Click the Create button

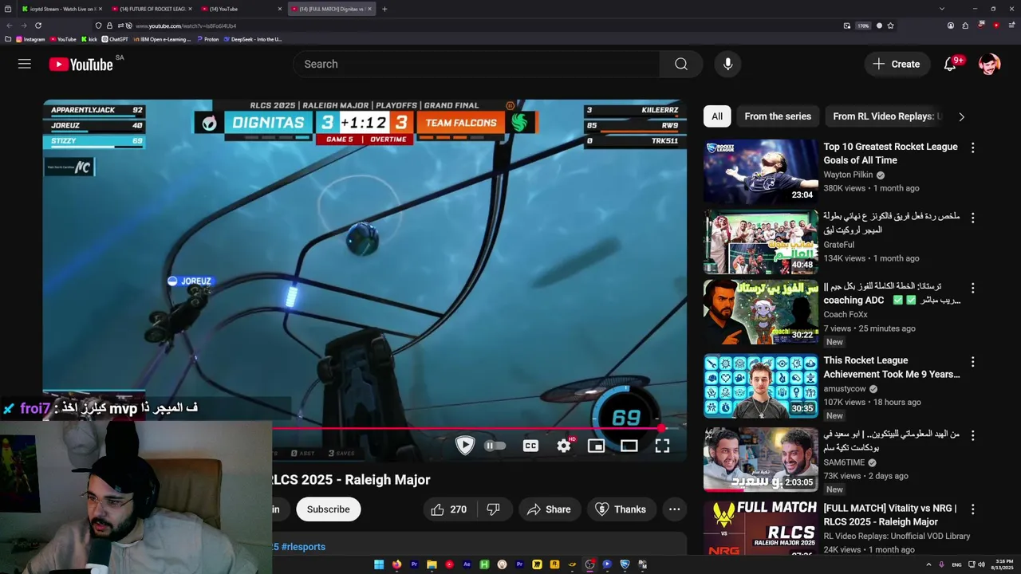(x=896, y=64)
